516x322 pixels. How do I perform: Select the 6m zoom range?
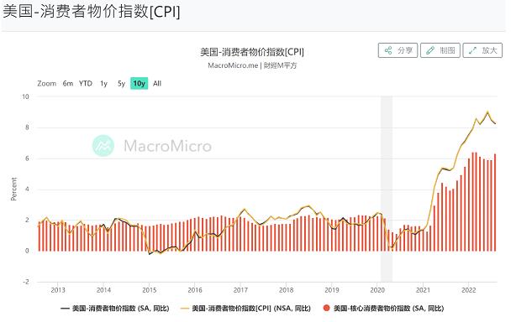[x=68, y=83]
